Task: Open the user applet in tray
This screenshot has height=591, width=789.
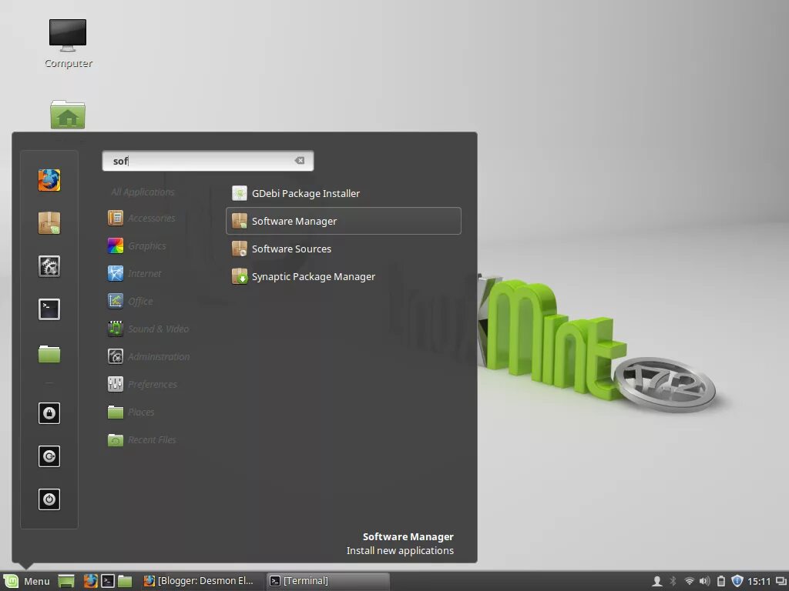Action: [x=656, y=582]
